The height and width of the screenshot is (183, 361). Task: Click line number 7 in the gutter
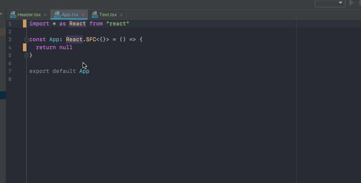pyautogui.click(x=10, y=71)
